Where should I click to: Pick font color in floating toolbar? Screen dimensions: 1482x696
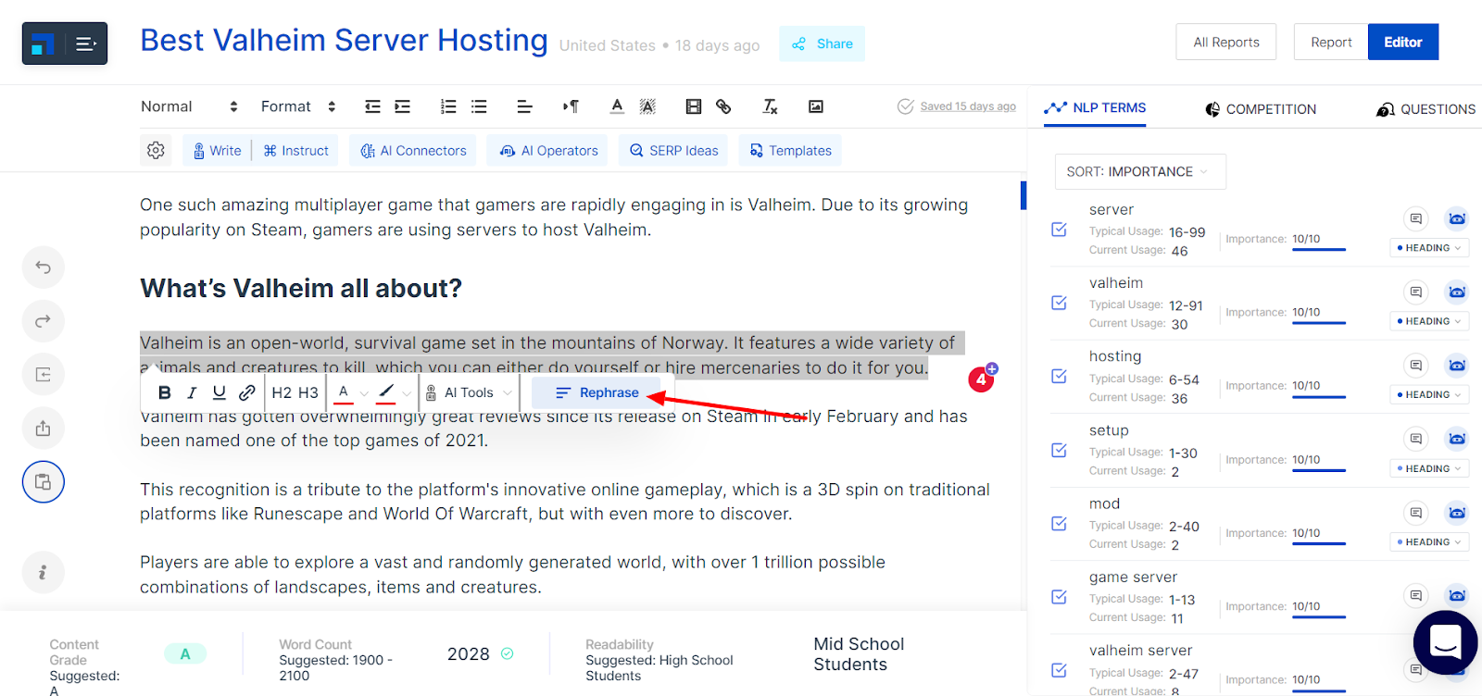(x=344, y=392)
